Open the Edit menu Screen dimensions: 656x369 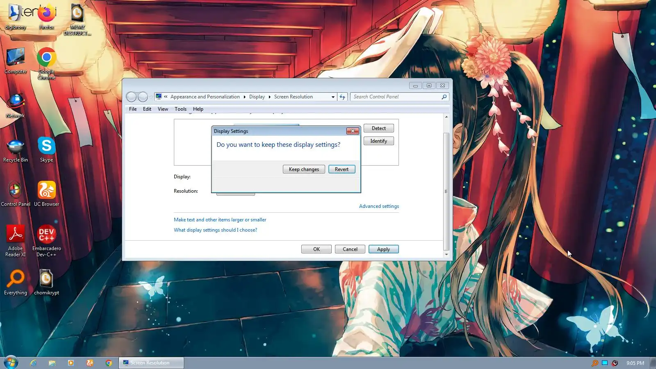click(147, 109)
